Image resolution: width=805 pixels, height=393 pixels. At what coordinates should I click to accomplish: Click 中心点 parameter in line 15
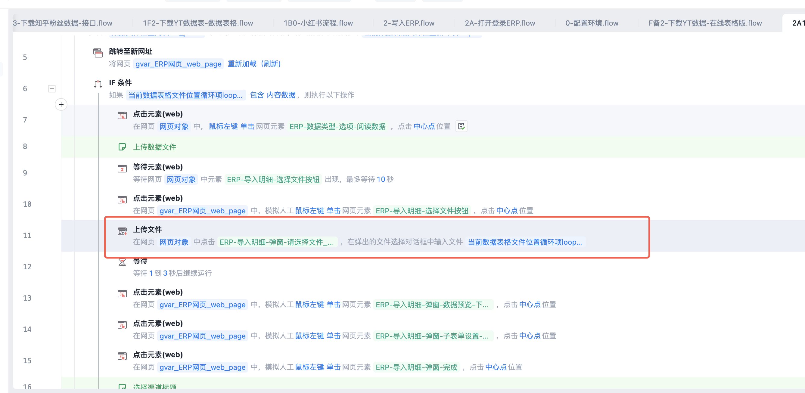click(x=496, y=367)
